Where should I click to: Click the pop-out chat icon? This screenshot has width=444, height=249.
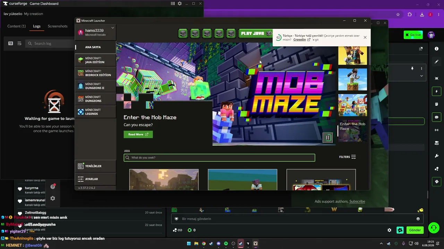421,49
